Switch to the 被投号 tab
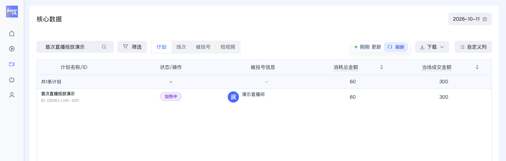The width and height of the screenshot is (506, 161). (x=203, y=47)
